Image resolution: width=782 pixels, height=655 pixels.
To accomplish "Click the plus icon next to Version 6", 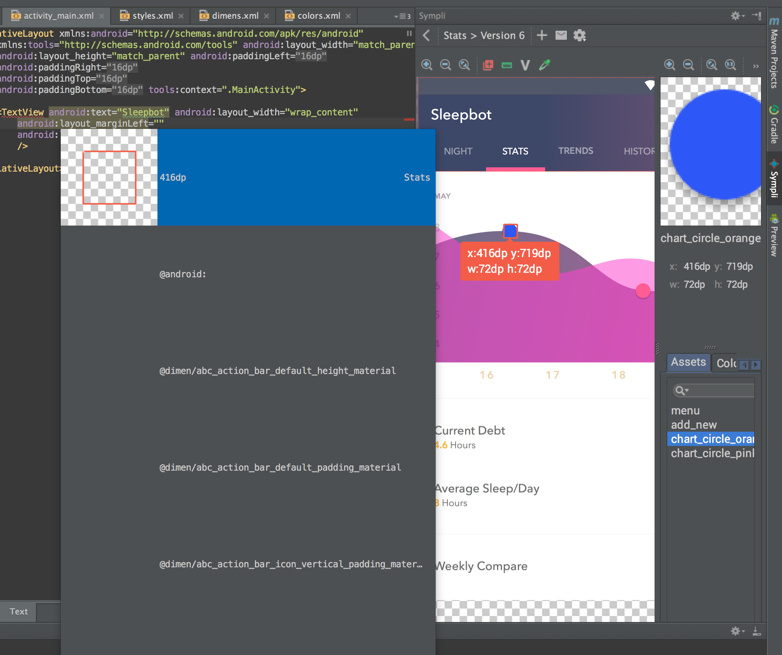I will [x=542, y=36].
